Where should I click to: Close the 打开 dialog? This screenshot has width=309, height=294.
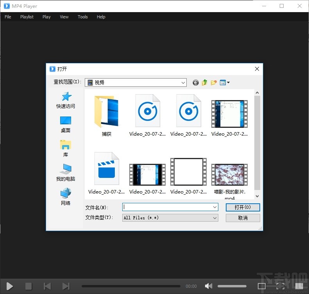point(257,69)
